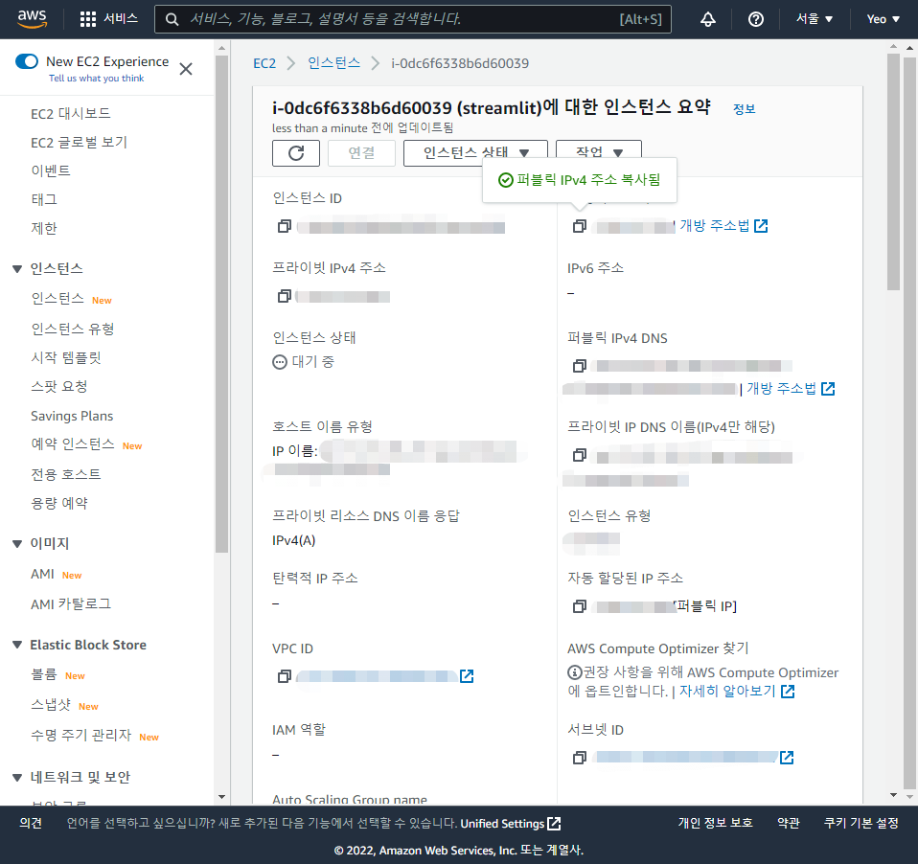
Task: Open EC2 글로벌 보기
Action: (79, 142)
